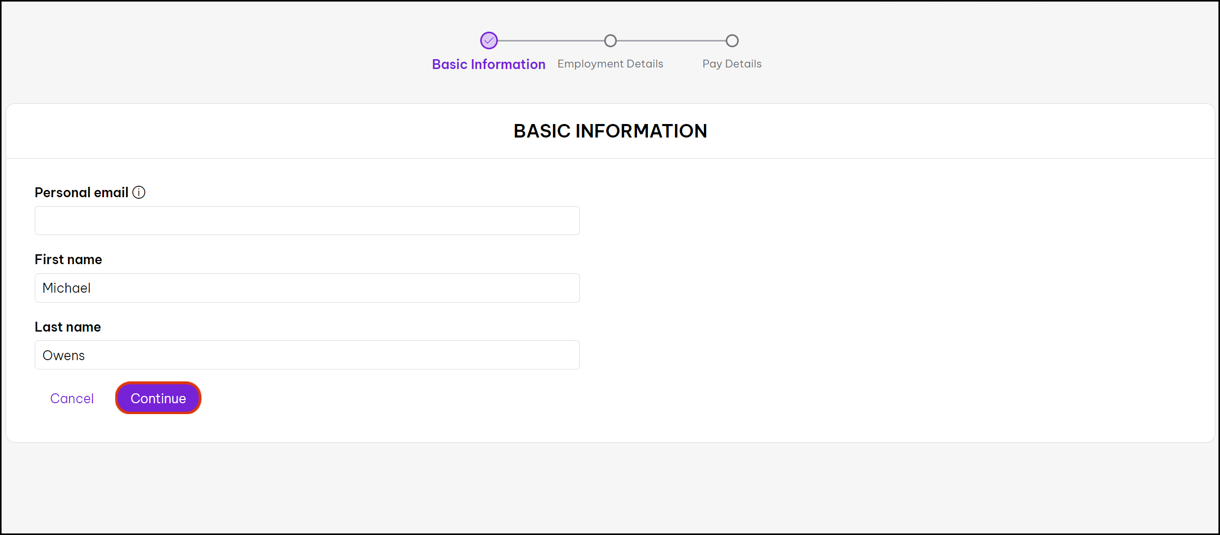Click the Cancel link
Image resolution: width=1220 pixels, height=535 pixels.
(72, 398)
